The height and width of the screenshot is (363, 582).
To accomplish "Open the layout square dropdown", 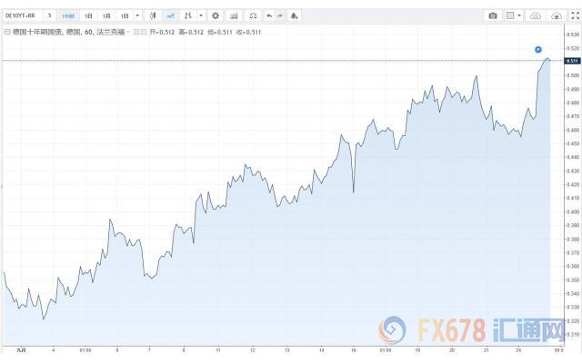I will coord(513,15).
